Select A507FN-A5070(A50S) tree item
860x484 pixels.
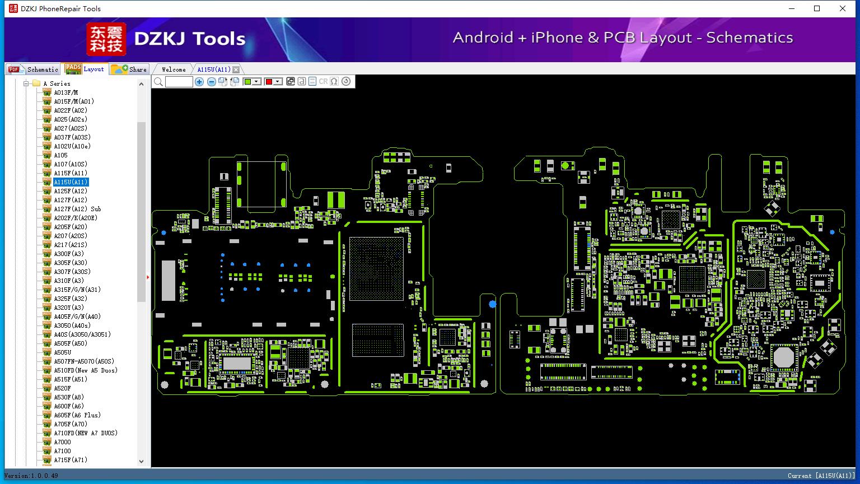coord(84,361)
